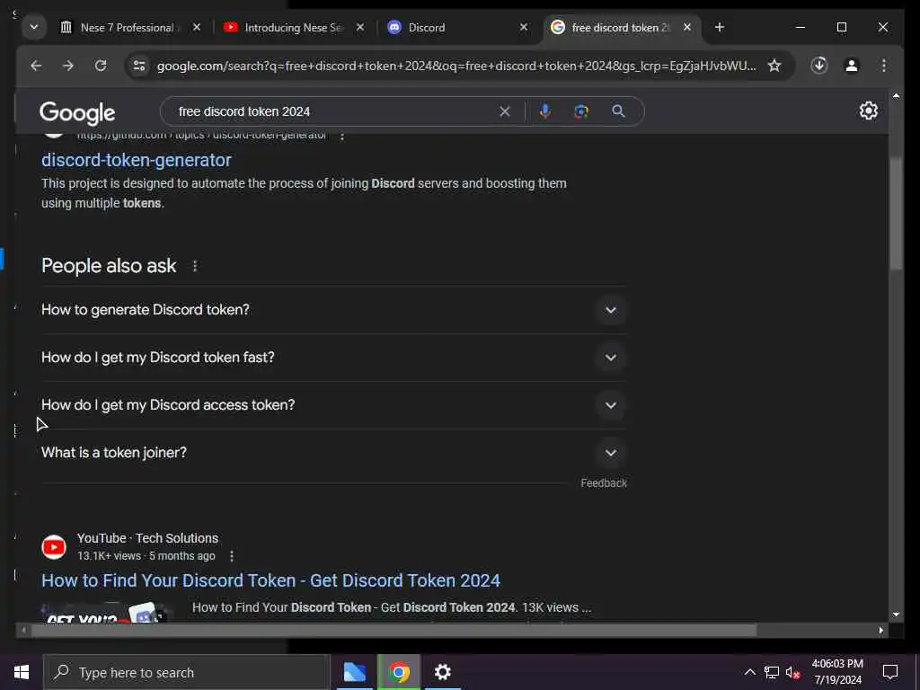Show hidden system tray icons
This screenshot has height=690, width=920.
750,672
